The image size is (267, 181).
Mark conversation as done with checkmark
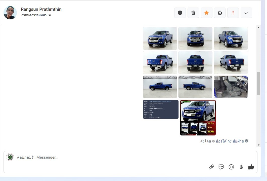pyautogui.click(x=246, y=13)
